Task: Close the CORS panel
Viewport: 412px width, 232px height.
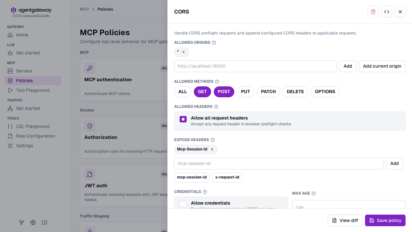Action: (400, 12)
